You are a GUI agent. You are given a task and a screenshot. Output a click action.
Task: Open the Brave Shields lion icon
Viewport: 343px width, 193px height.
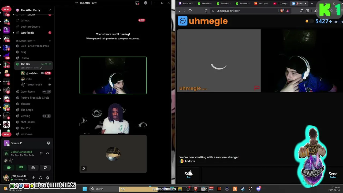(282, 11)
